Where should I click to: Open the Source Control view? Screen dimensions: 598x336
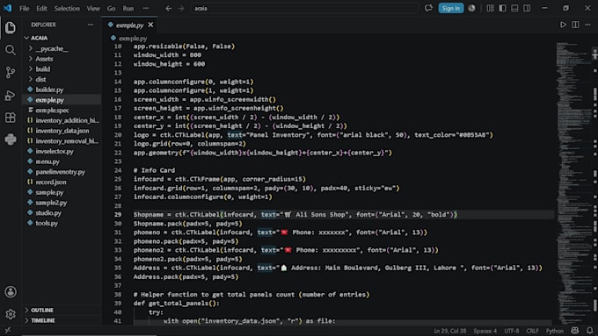click(x=11, y=72)
